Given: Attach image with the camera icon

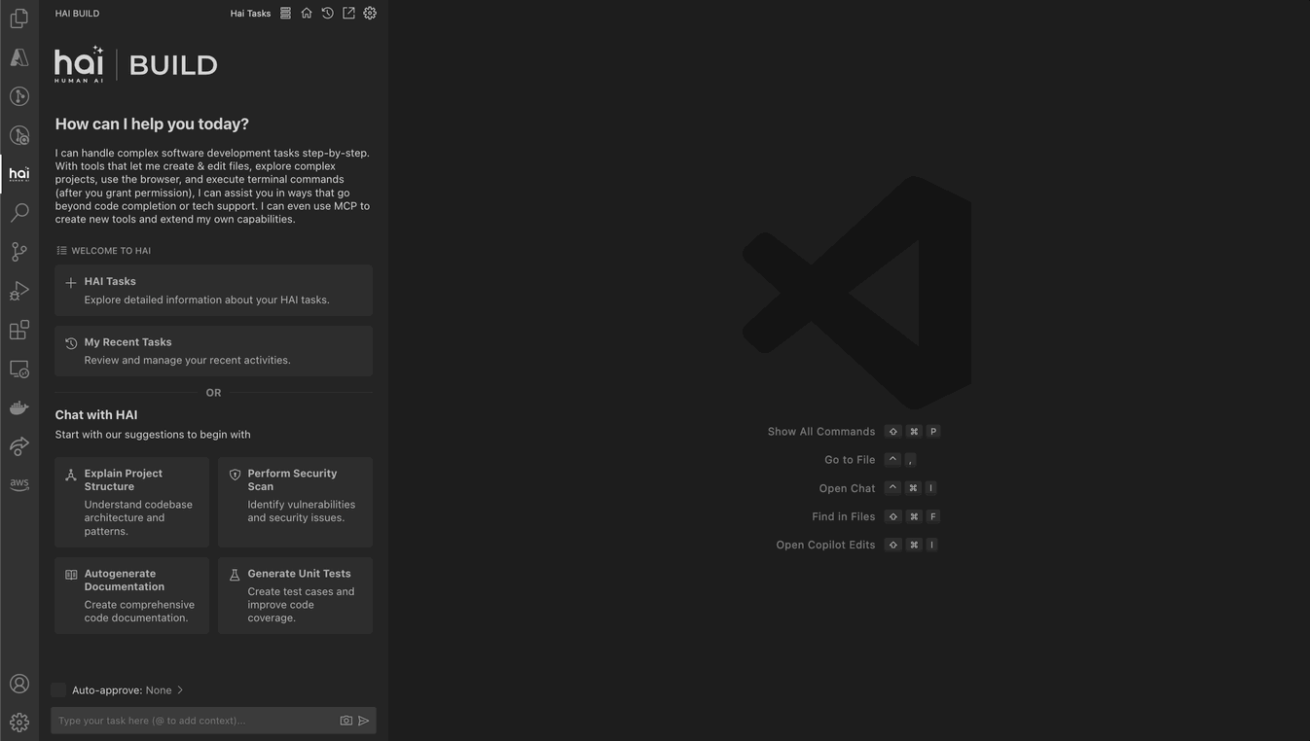Looking at the screenshot, I should click(346, 721).
